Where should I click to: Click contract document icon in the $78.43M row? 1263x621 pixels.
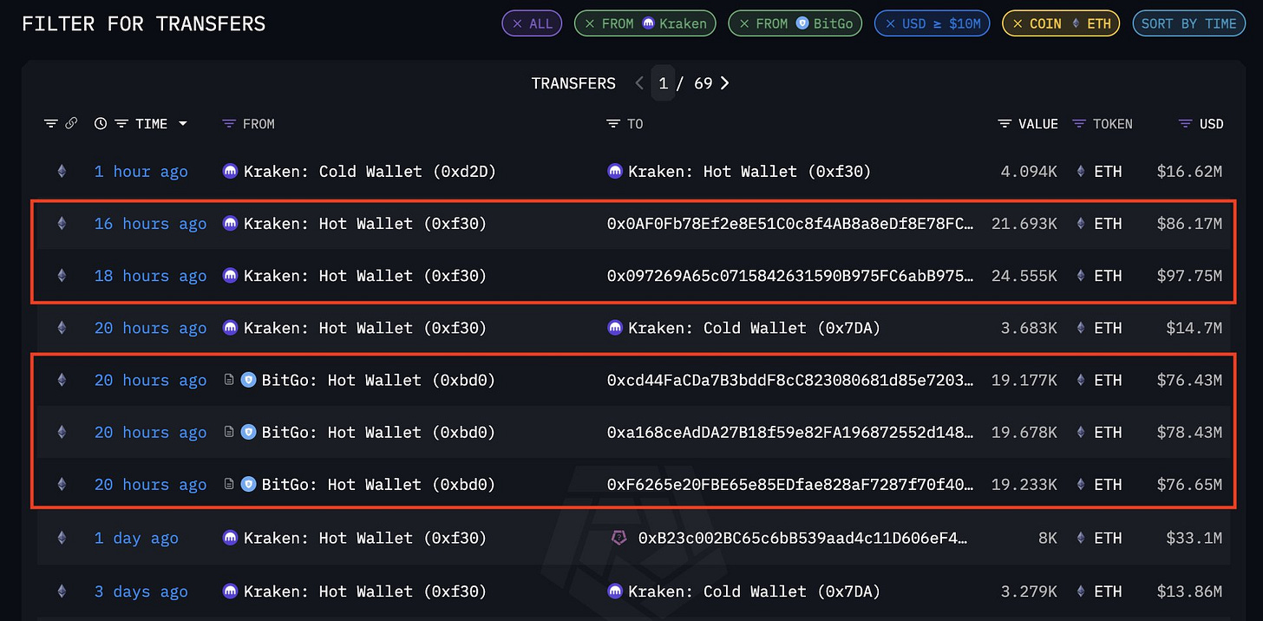point(229,432)
